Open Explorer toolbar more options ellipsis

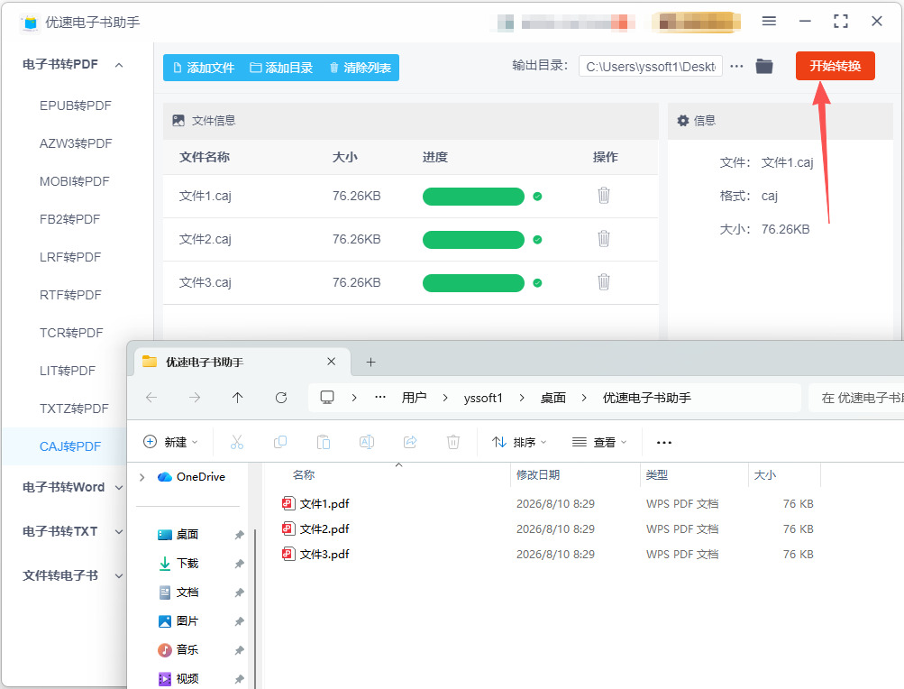[x=664, y=443]
